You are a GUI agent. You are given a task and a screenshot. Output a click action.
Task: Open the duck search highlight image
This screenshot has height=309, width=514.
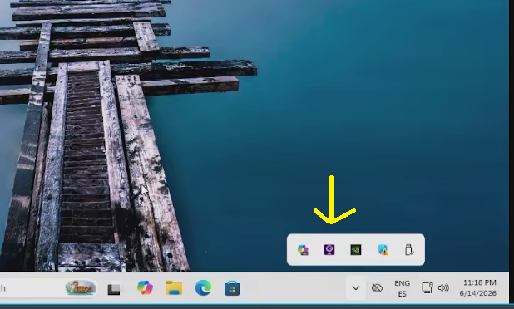tap(81, 287)
